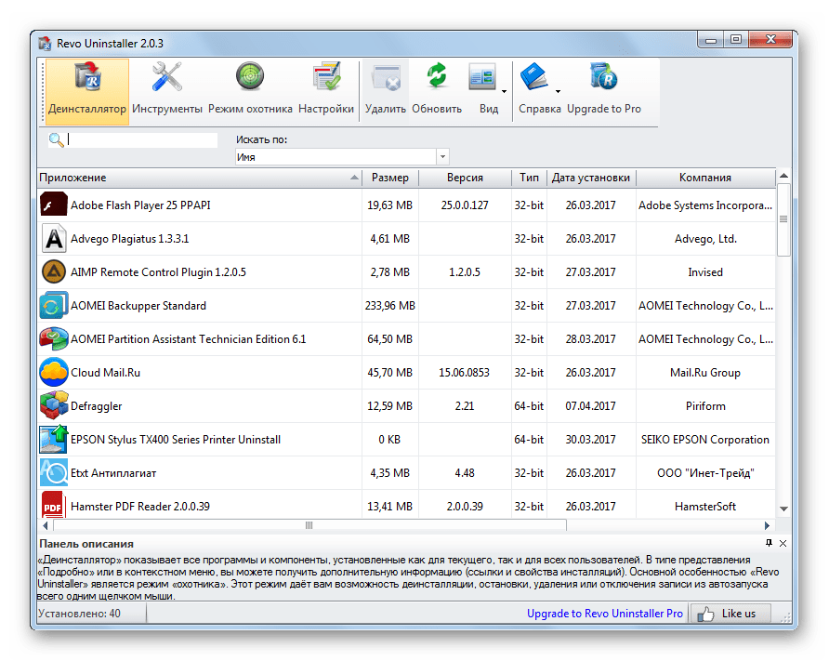829x661 pixels.
Task: Select EPSON Stylus TX400 Series Printer Uninstall
Action: (176, 440)
